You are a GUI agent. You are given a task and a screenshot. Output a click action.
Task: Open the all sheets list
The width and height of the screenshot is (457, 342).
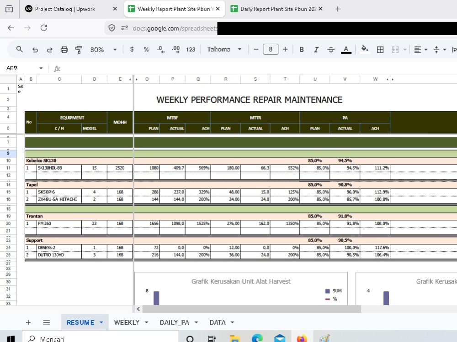tap(46, 322)
